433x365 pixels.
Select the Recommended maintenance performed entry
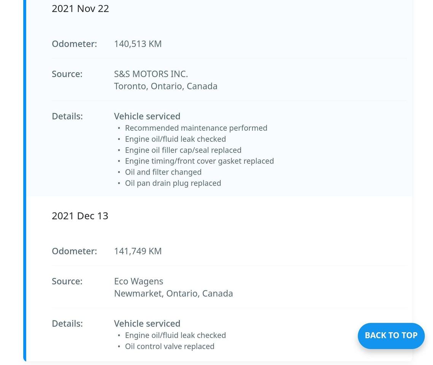point(196,128)
